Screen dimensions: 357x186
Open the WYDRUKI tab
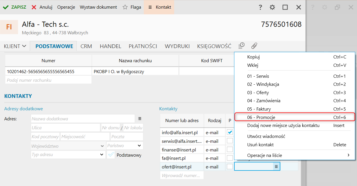(177, 46)
